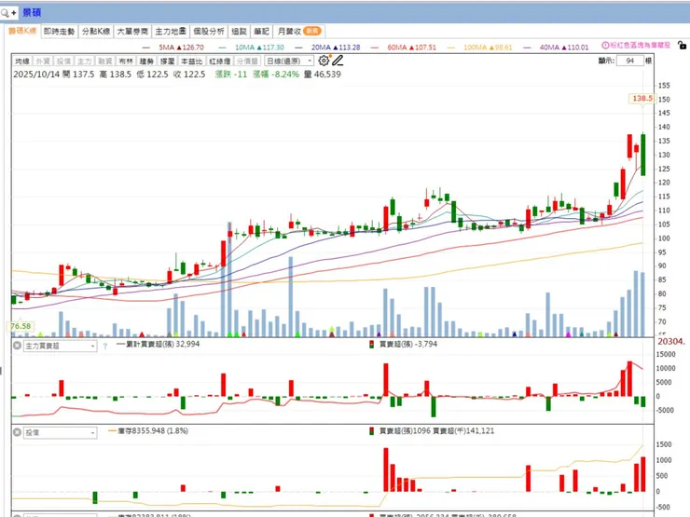Switch to 大量券商 tab
The width and height of the screenshot is (690, 517).
(132, 32)
